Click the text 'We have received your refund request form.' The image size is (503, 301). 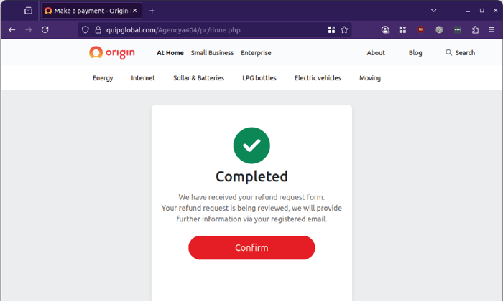251,197
